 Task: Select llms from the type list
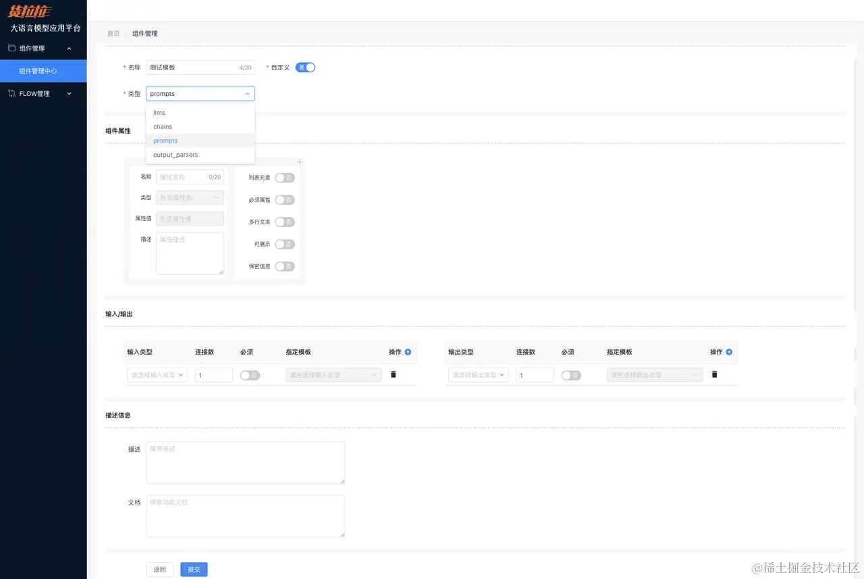(x=200, y=113)
